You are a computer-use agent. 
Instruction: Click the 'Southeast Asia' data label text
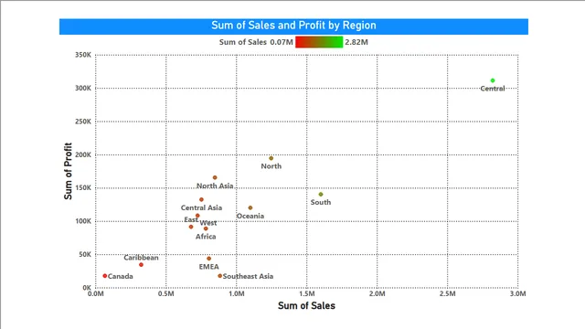click(248, 276)
